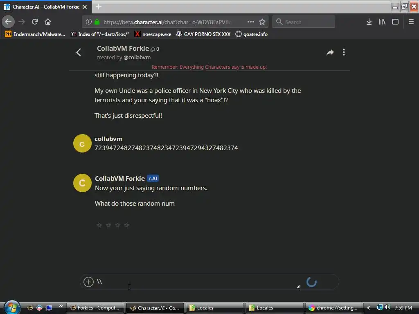The image size is (419, 314).
Task: Select the Character.AI - CollabVM Forkie tab
Action: point(46,7)
